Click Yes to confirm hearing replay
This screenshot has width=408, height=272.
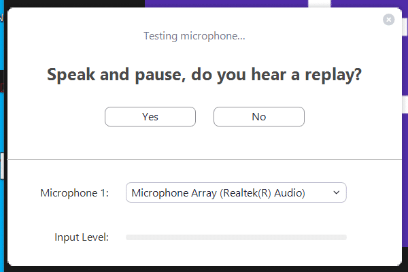point(150,117)
